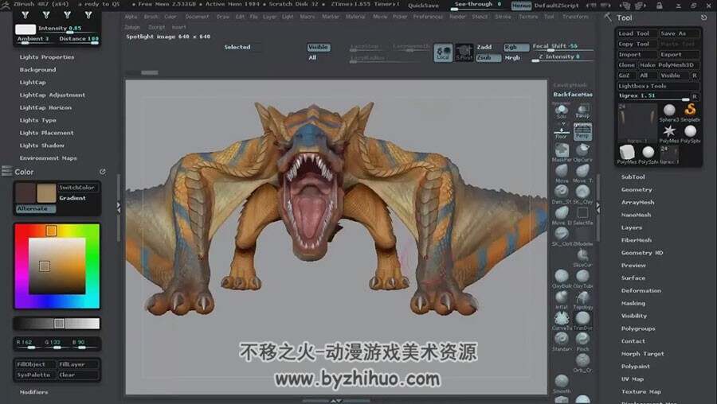Adjust the Focal Shift slider
Screen dimensions: 717x404
[562, 47]
